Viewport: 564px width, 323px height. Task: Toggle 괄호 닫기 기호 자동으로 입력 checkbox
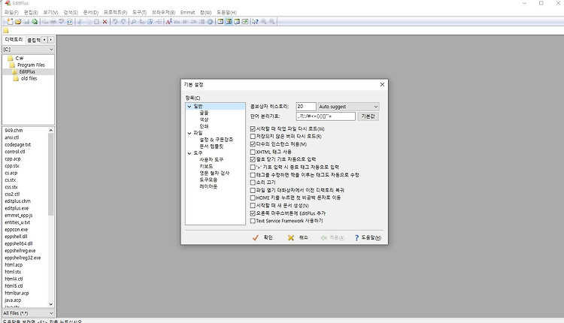point(253,159)
